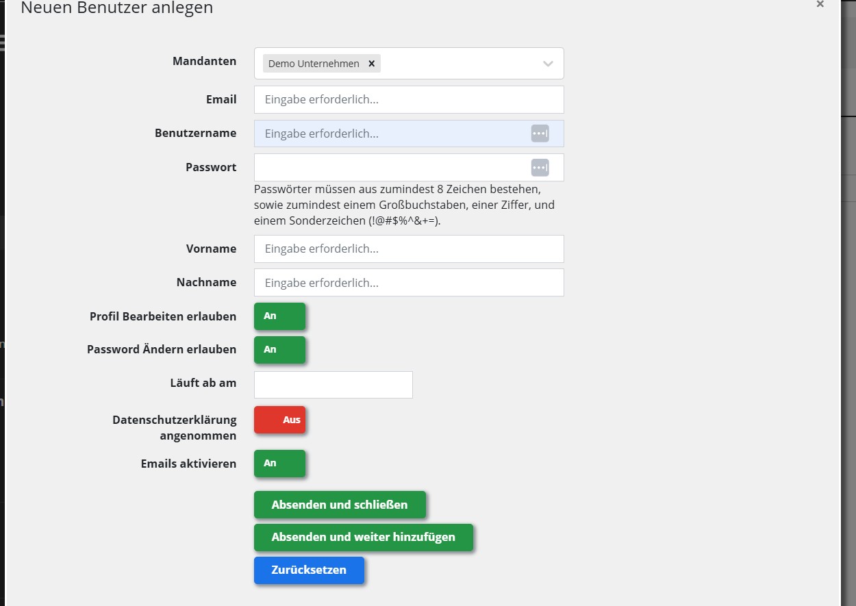Close the Neuen Benutzer anlegen dialog
Image resolution: width=856 pixels, height=606 pixels.
pyautogui.click(x=820, y=5)
